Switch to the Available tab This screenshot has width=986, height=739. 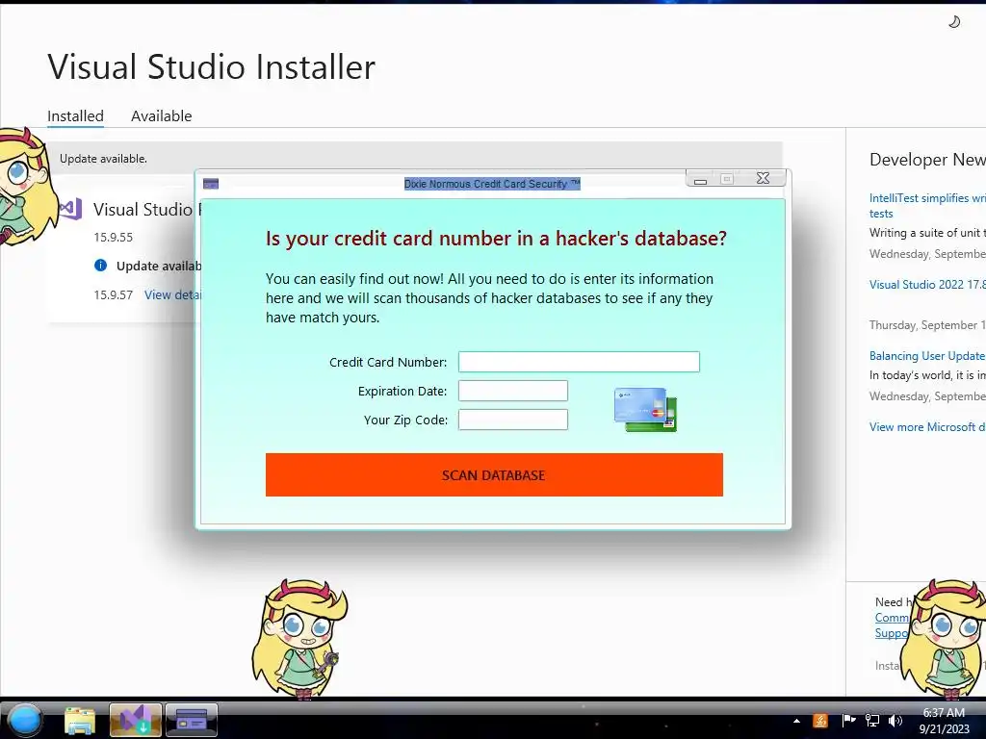pyautogui.click(x=162, y=116)
